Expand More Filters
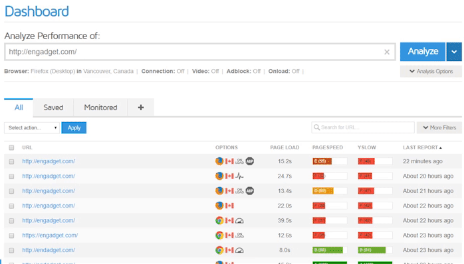Screen dimensions: 464x264 pyautogui.click(x=439, y=127)
